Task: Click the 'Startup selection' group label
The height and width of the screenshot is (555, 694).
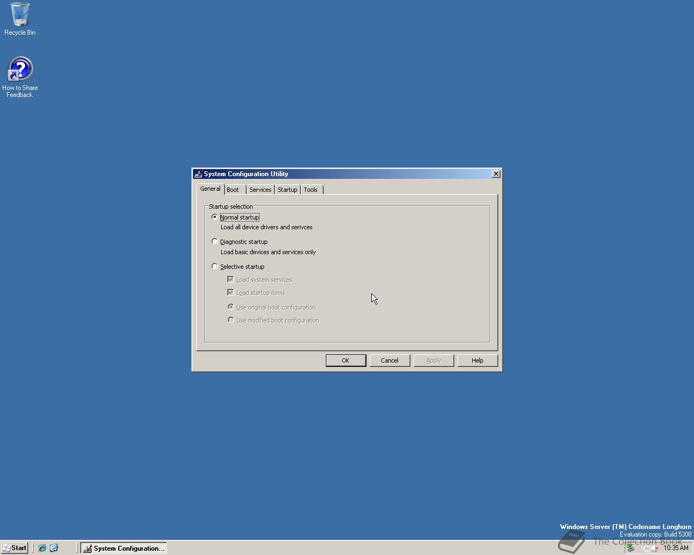Action: tap(231, 206)
